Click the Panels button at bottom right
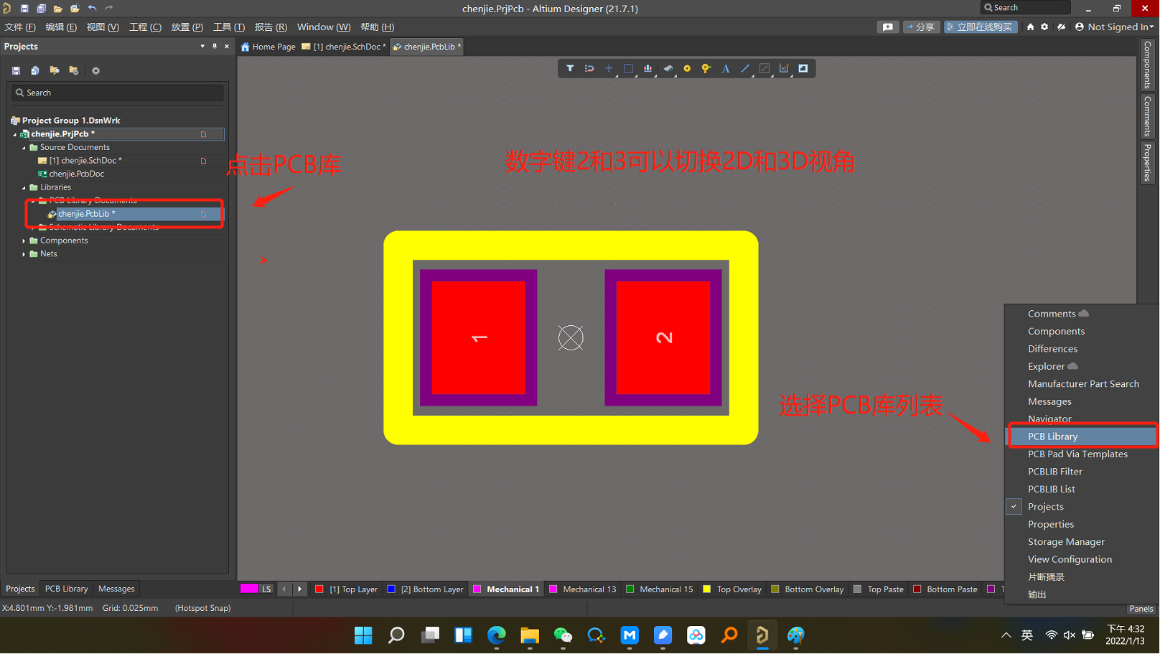1160x654 pixels. pyautogui.click(x=1141, y=609)
